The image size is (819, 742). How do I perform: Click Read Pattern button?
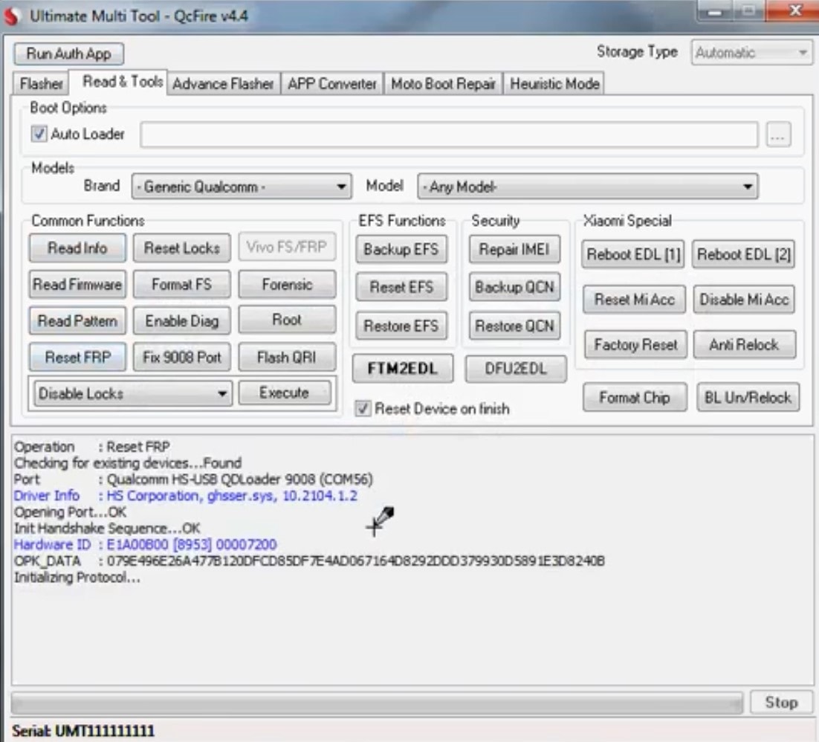pos(77,321)
